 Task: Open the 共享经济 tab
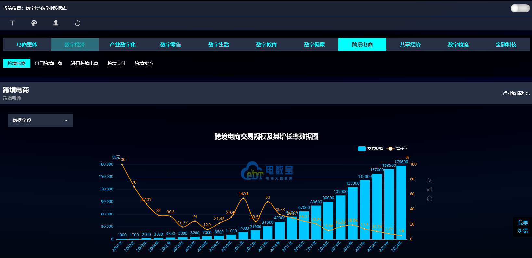[410, 44]
